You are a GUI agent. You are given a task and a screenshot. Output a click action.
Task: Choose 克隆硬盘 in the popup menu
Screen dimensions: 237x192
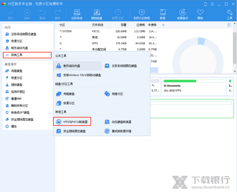(x=66, y=94)
